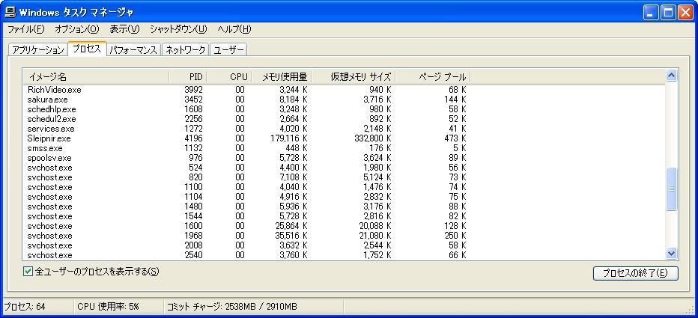
Task: Sort by ページ プール column header
Action: pyautogui.click(x=433, y=76)
